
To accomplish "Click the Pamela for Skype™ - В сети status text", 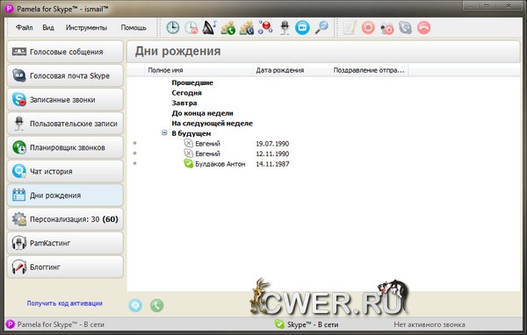I will pos(61,324).
